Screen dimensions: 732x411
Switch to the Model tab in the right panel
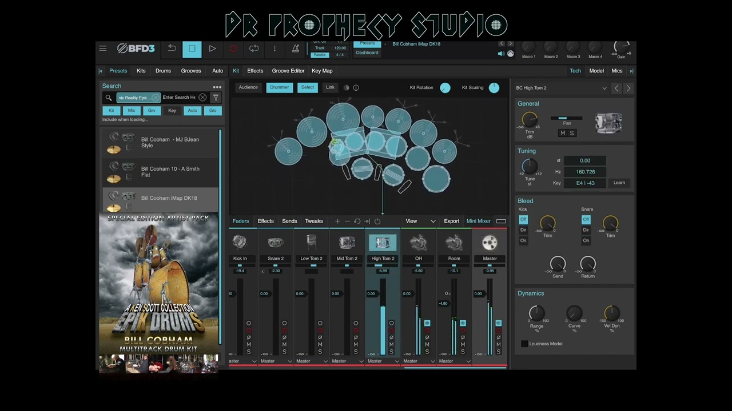[x=596, y=71]
